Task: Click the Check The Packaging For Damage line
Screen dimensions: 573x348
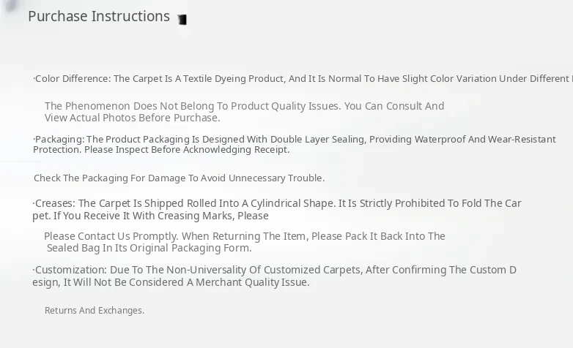Action: (x=179, y=178)
